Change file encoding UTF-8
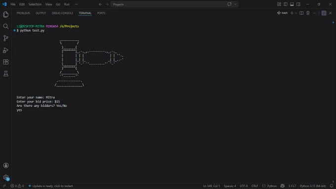Screen dimensions: 336x189 tap(244, 186)
